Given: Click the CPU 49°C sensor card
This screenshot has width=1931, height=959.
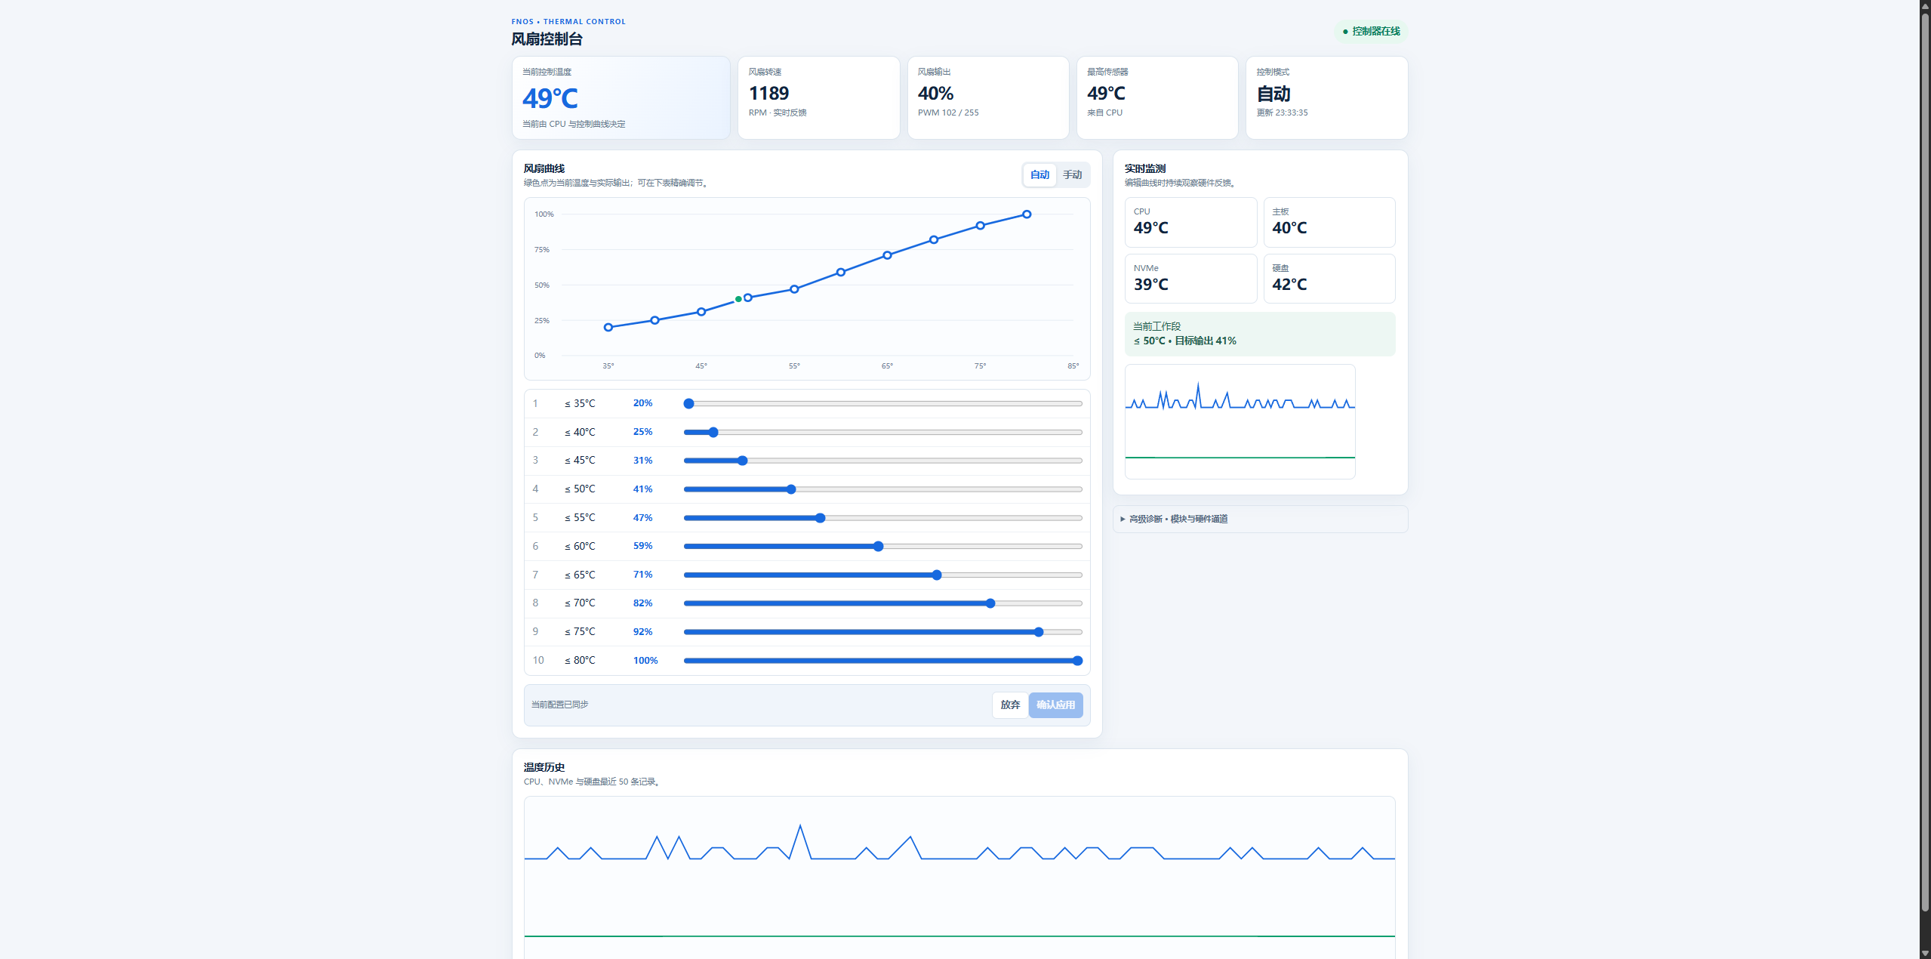Looking at the screenshot, I should pos(1190,222).
